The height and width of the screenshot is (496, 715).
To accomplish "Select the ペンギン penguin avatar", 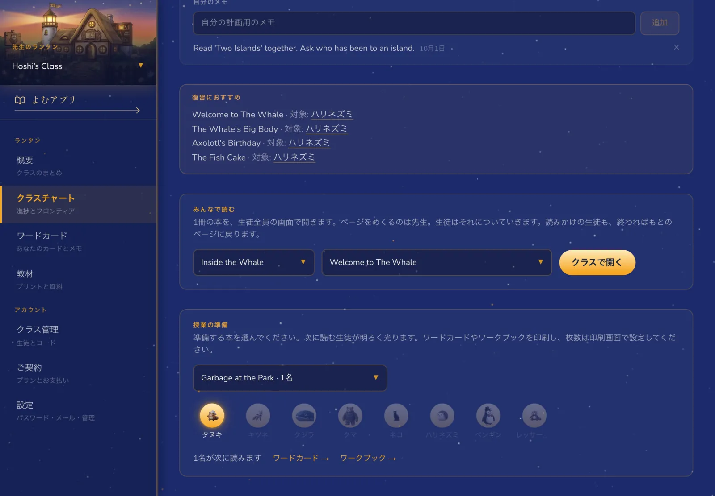I will pyautogui.click(x=488, y=416).
